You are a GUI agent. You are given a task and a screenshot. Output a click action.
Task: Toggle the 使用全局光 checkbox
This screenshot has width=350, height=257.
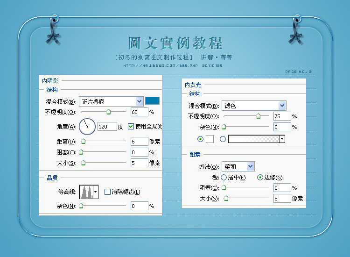click(x=131, y=127)
